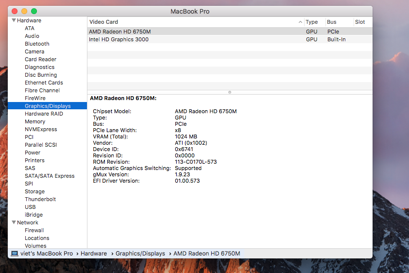This screenshot has height=273, width=409.
Task: Select Memory in the sidebar
Action: pyautogui.click(x=35, y=121)
